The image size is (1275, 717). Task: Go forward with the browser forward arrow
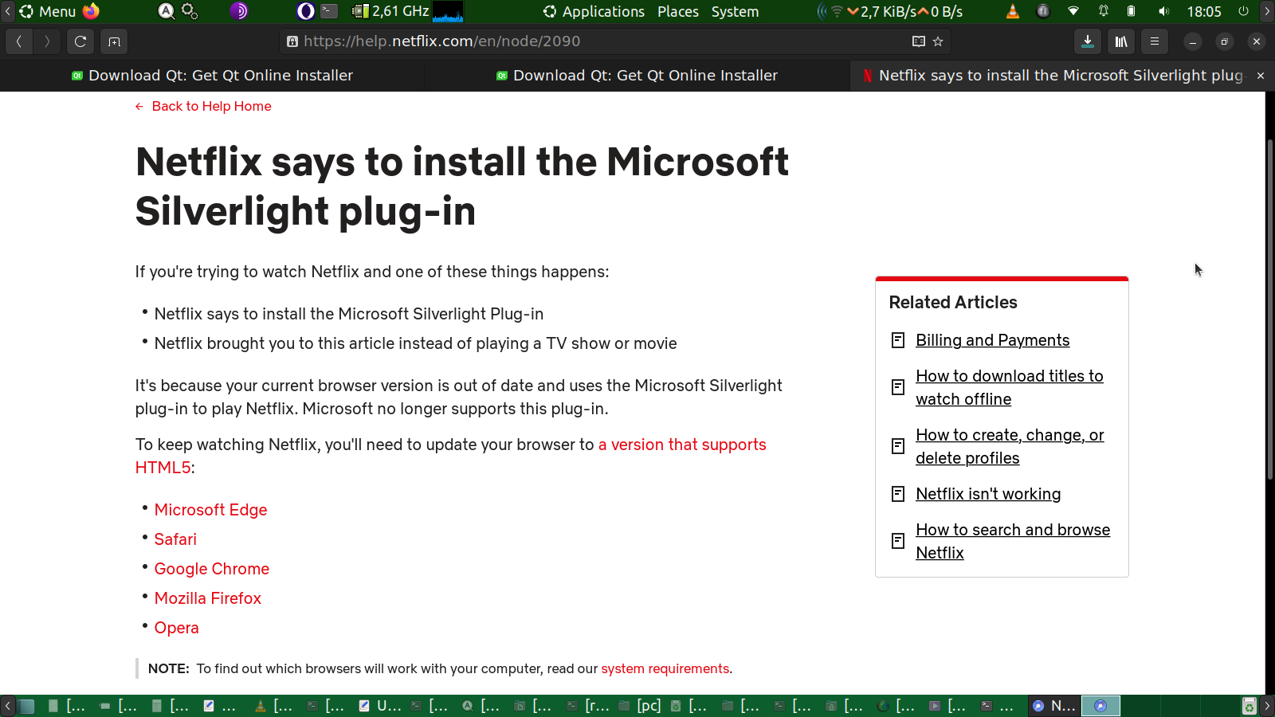tap(47, 41)
